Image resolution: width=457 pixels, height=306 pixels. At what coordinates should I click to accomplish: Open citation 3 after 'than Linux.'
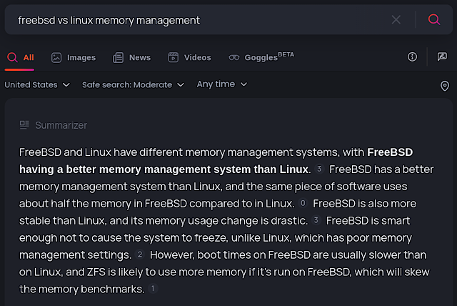(319, 169)
